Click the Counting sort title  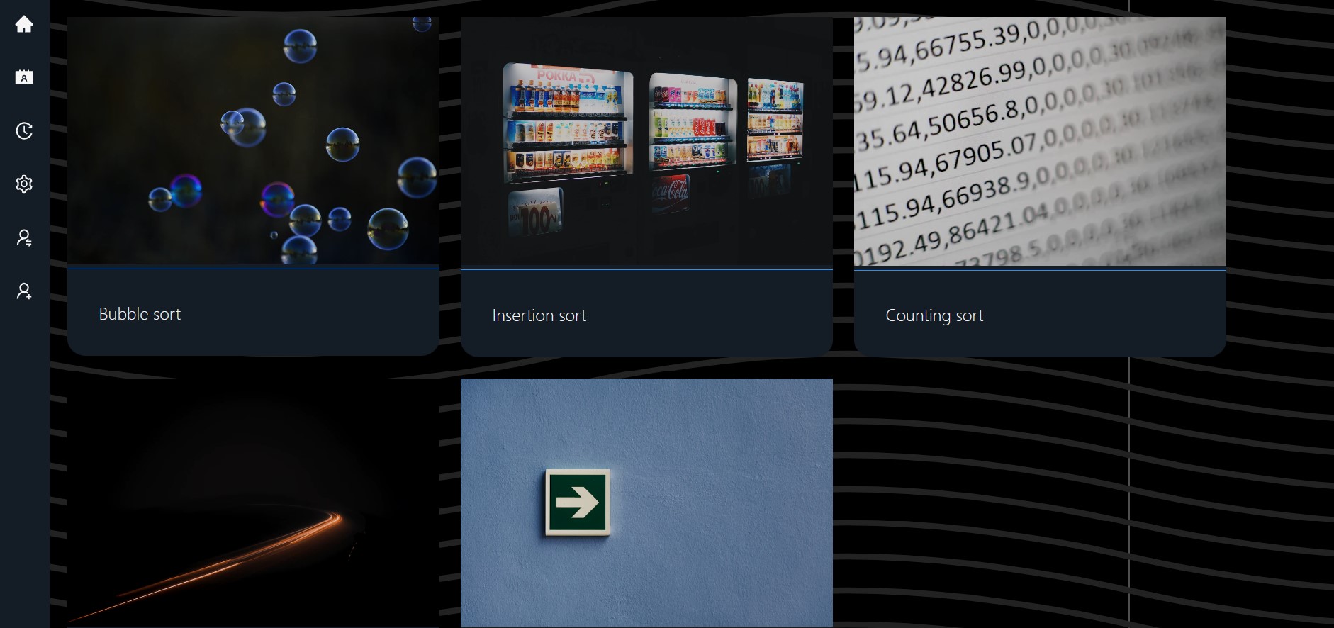[x=934, y=316]
